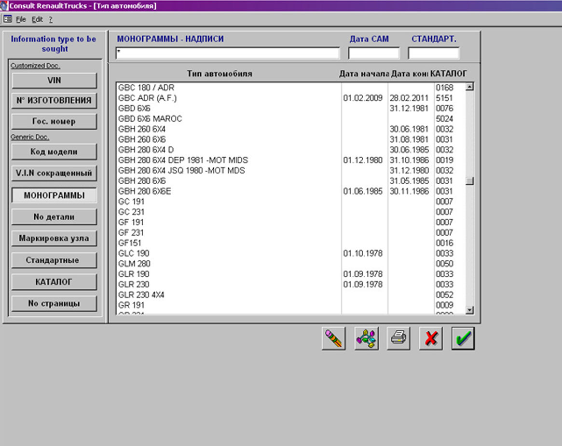Focus the Дата САМ input field
The width and height of the screenshot is (562, 446).
[x=374, y=53]
